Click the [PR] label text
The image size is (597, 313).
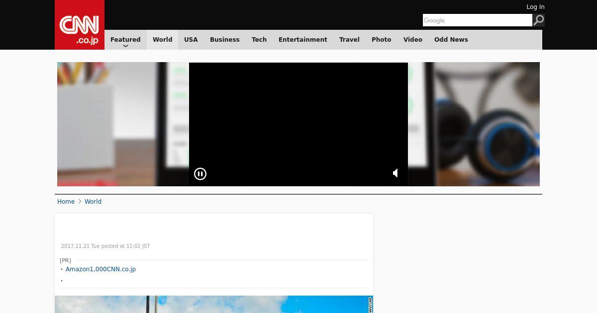click(x=65, y=260)
